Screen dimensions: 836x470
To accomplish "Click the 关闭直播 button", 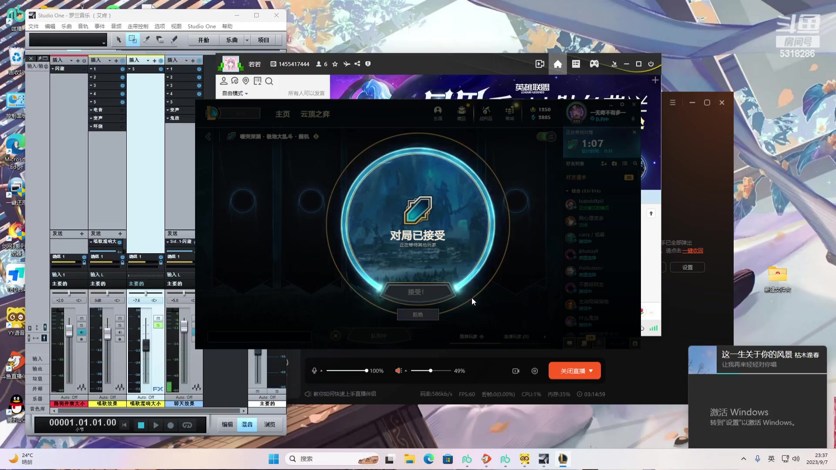I will [575, 371].
